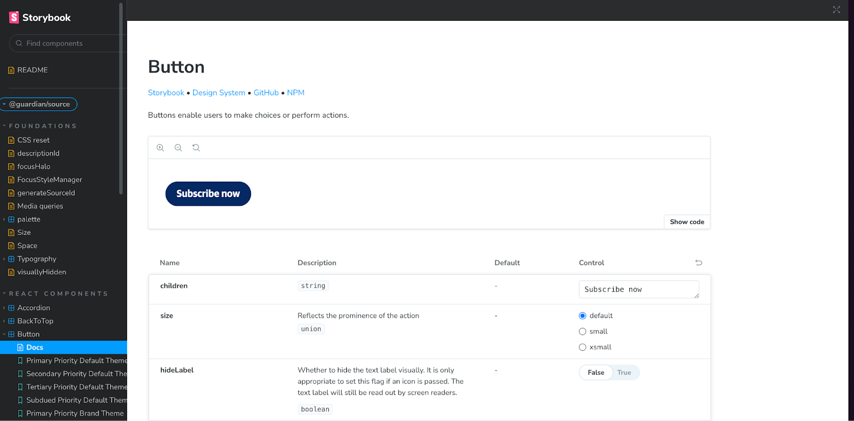Click the children control text box

[639, 289]
